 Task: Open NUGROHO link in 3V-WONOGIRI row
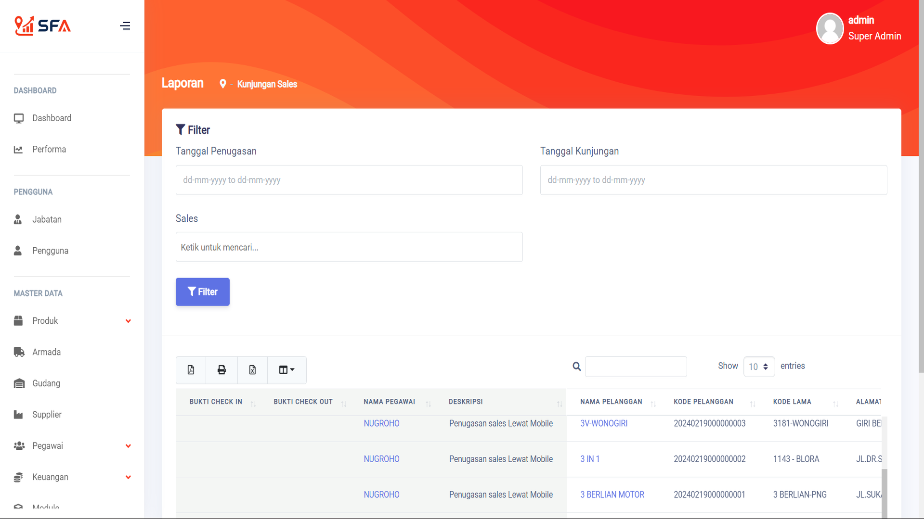pyautogui.click(x=381, y=424)
